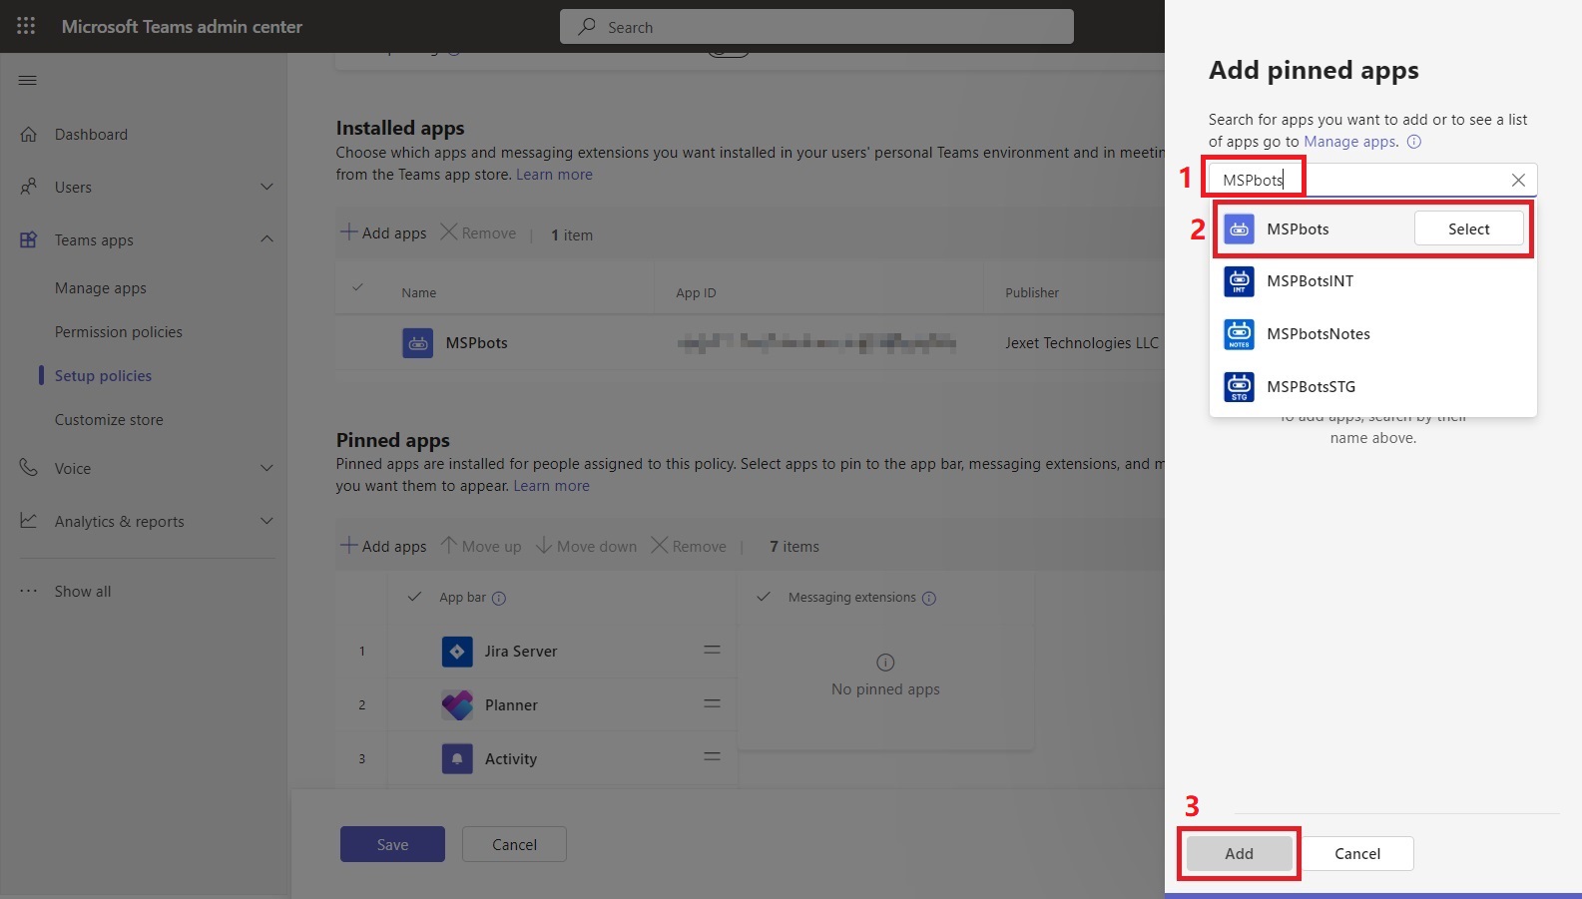Viewport: 1582px width, 899px height.
Task: Collapse the Teams apps section
Action: click(266, 239)
